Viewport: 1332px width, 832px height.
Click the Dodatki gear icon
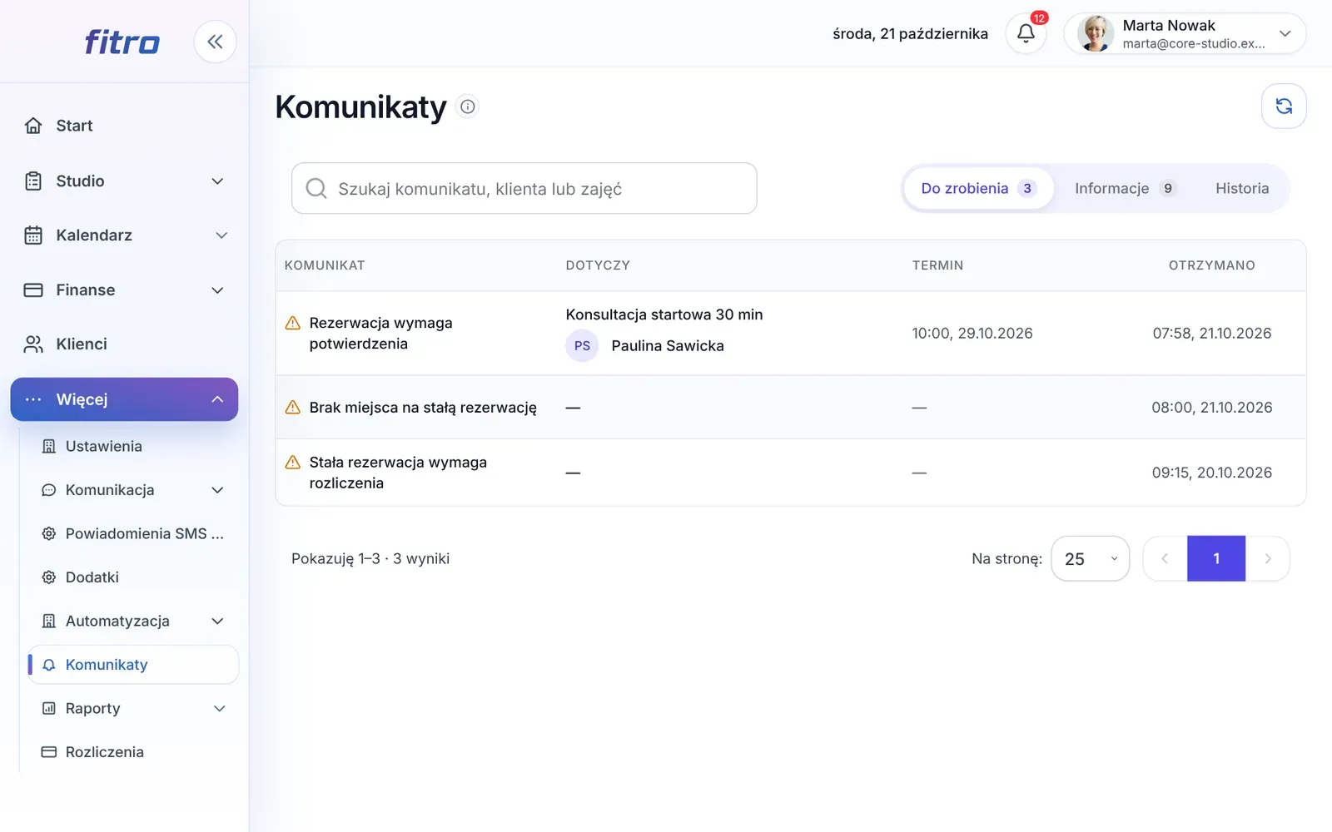click(x=49, y=577)
